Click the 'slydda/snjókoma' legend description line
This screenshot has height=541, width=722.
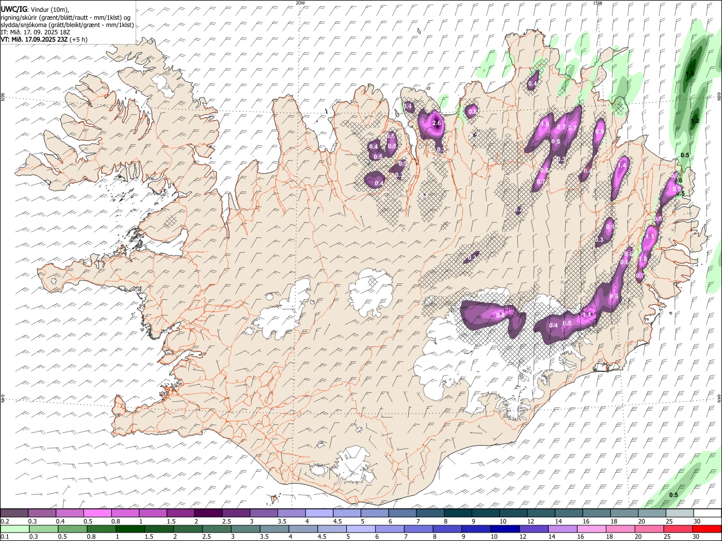pyautogui.click(x=67, y=25)
